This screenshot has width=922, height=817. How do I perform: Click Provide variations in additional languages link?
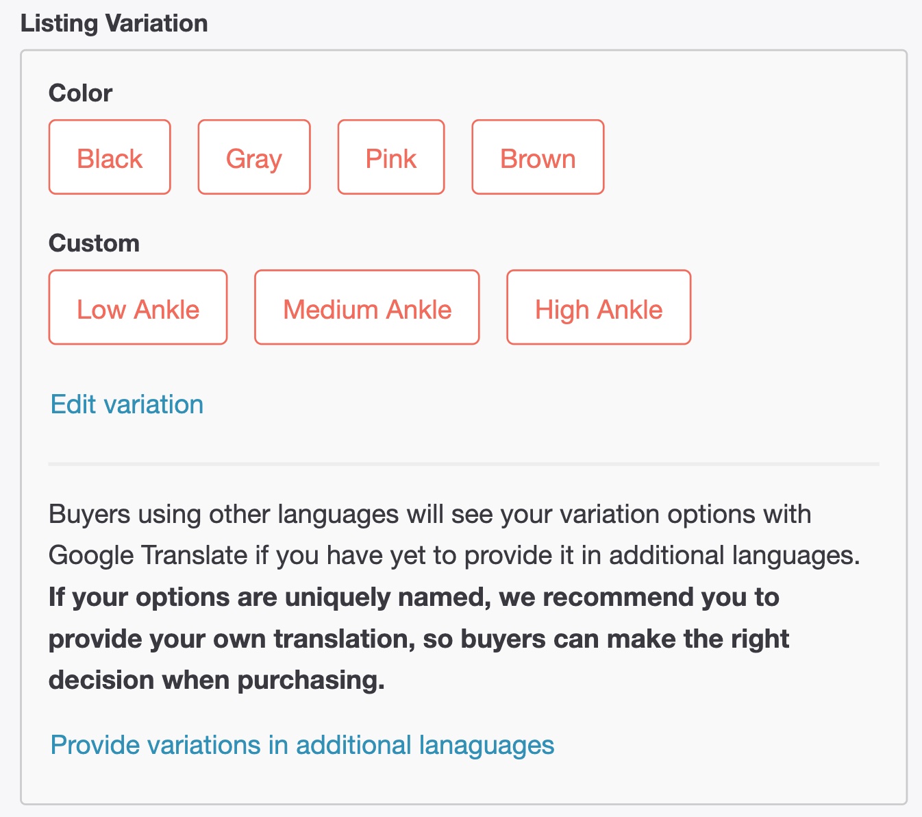302,745
